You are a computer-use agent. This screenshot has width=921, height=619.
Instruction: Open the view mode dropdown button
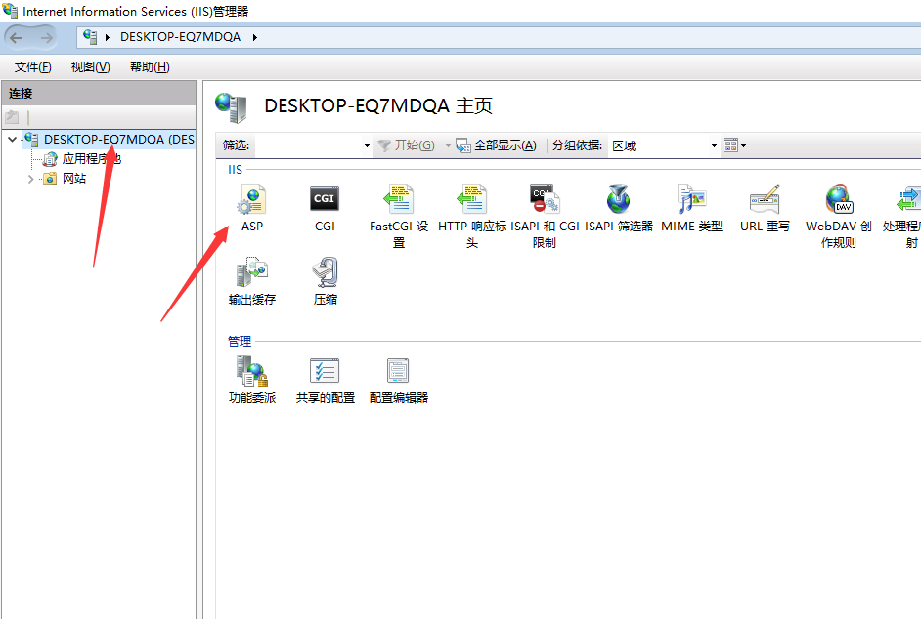pyautogui.click(x=734, y=145)
